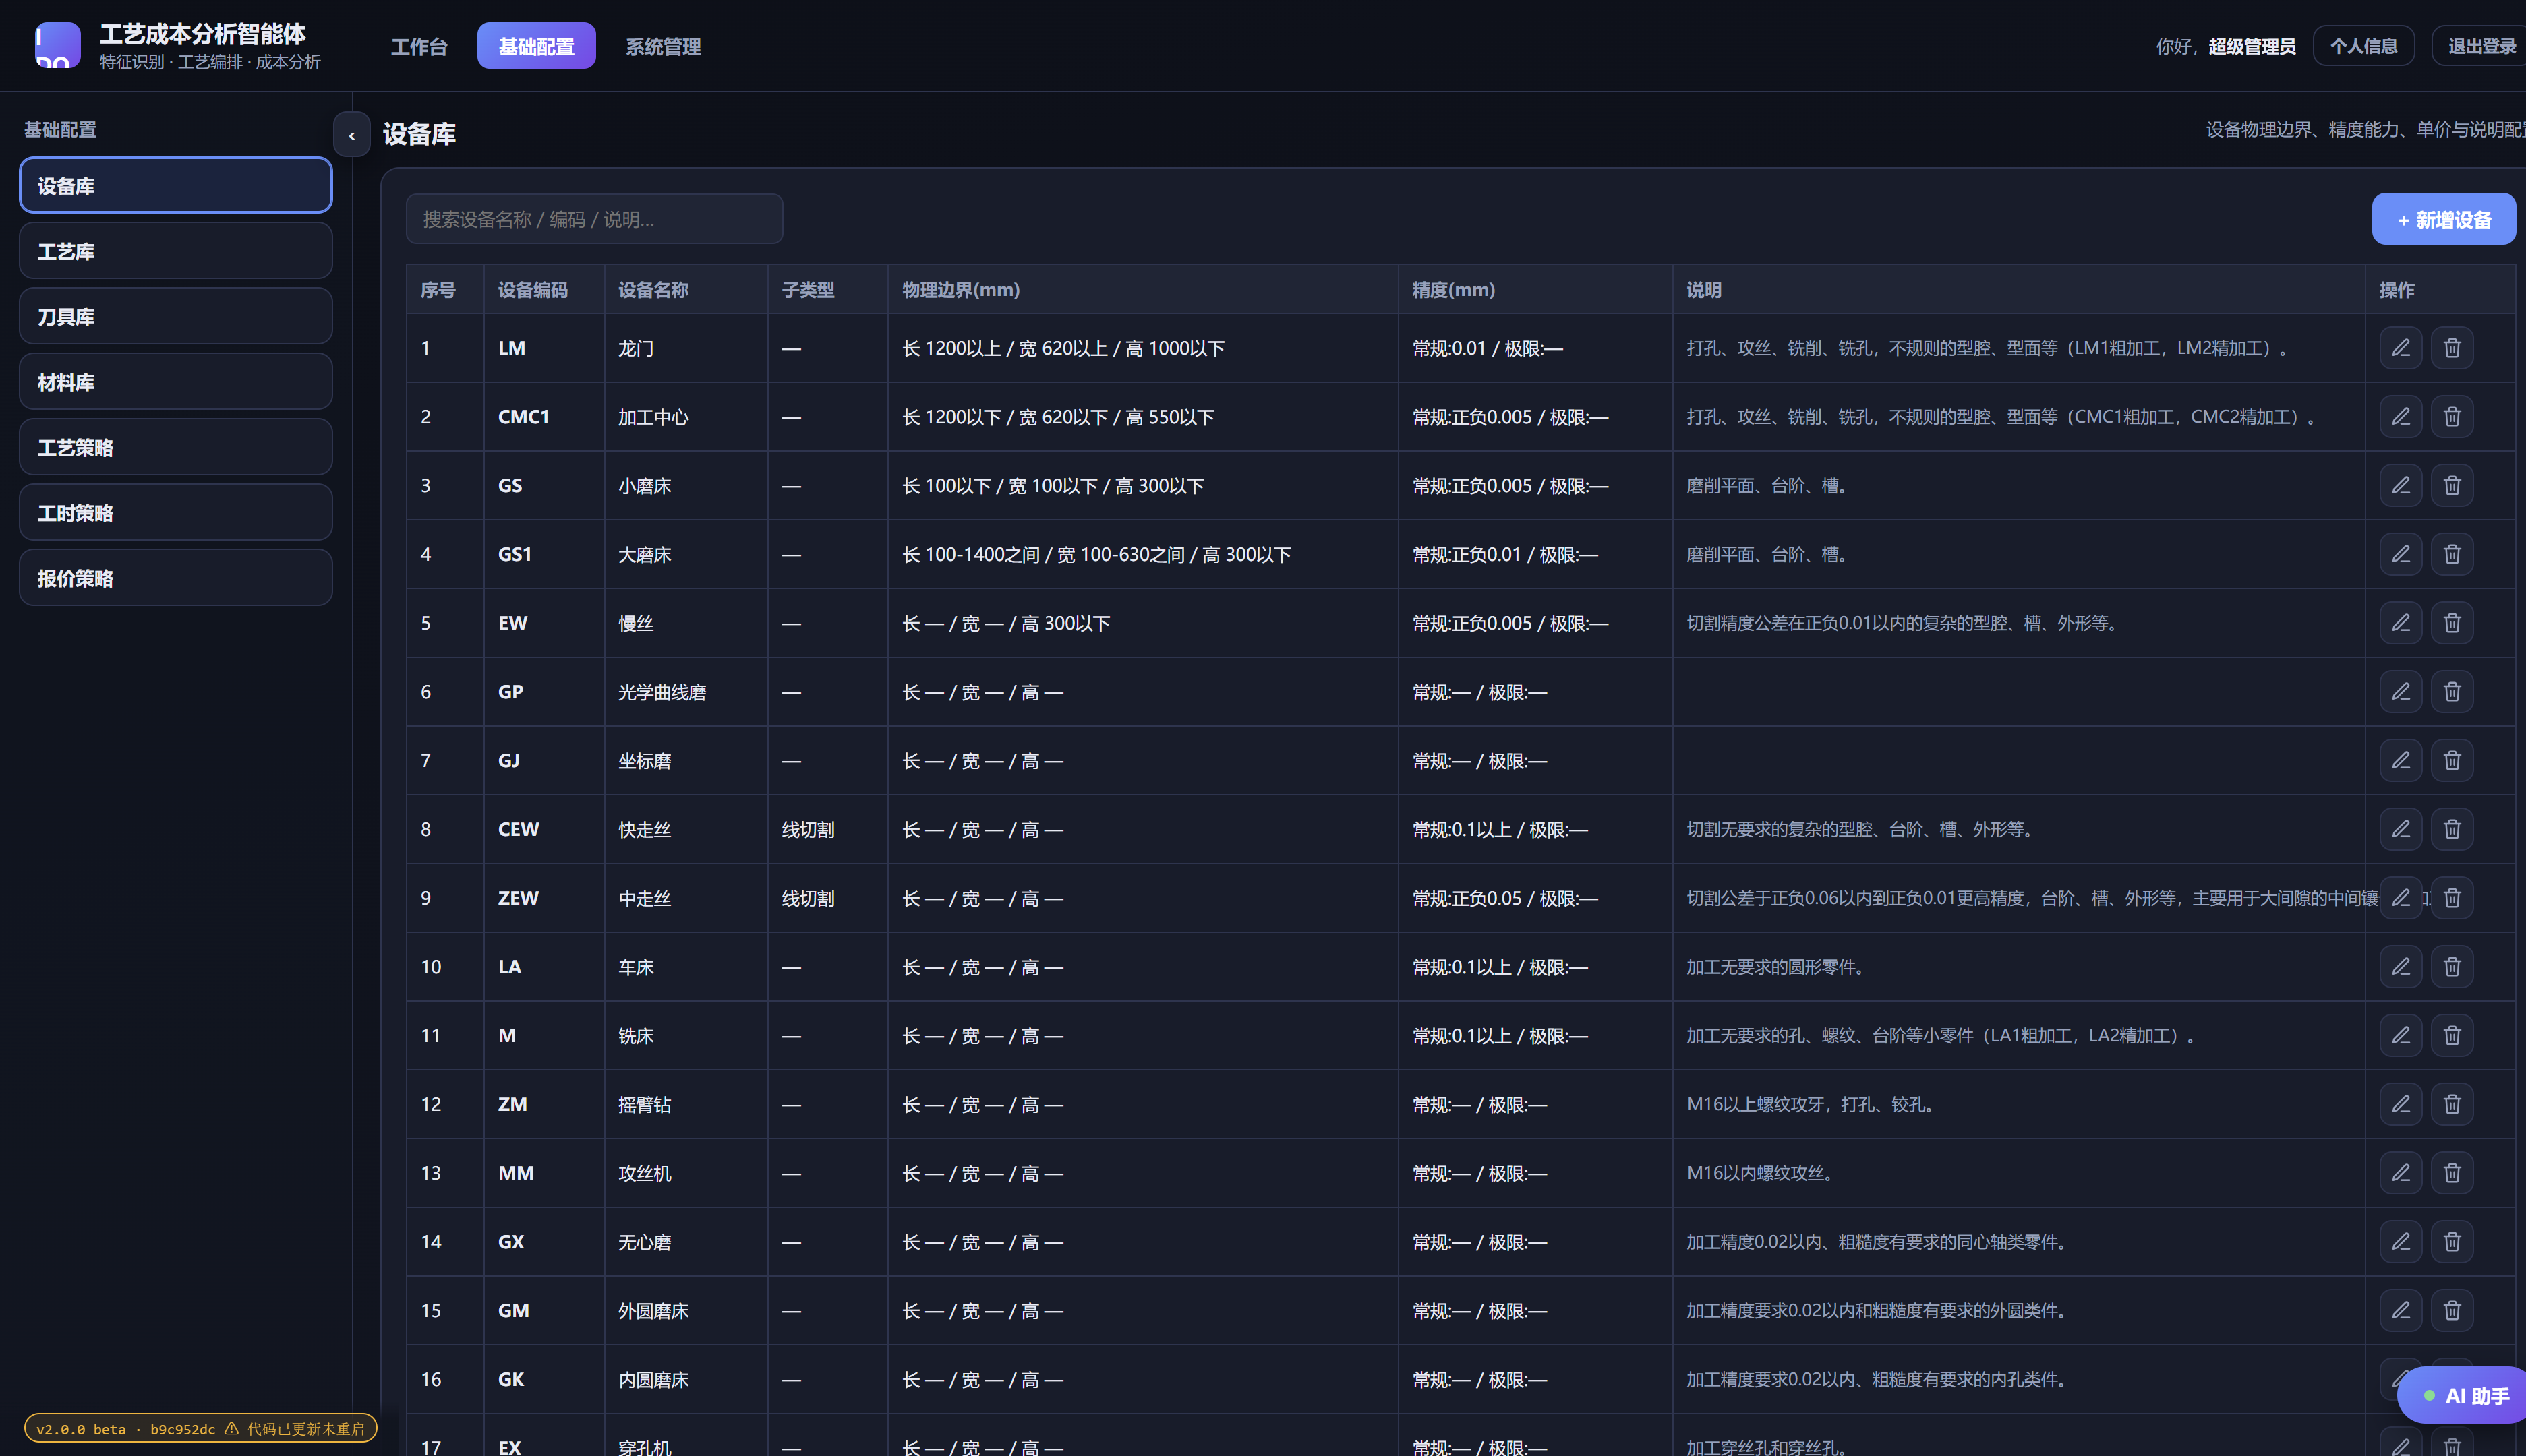Image resolution: width=2526 pixels, height=1456 pixels.
Task: Edit the ZM 摇臂钻 row
Action: click(2400, 1104)
